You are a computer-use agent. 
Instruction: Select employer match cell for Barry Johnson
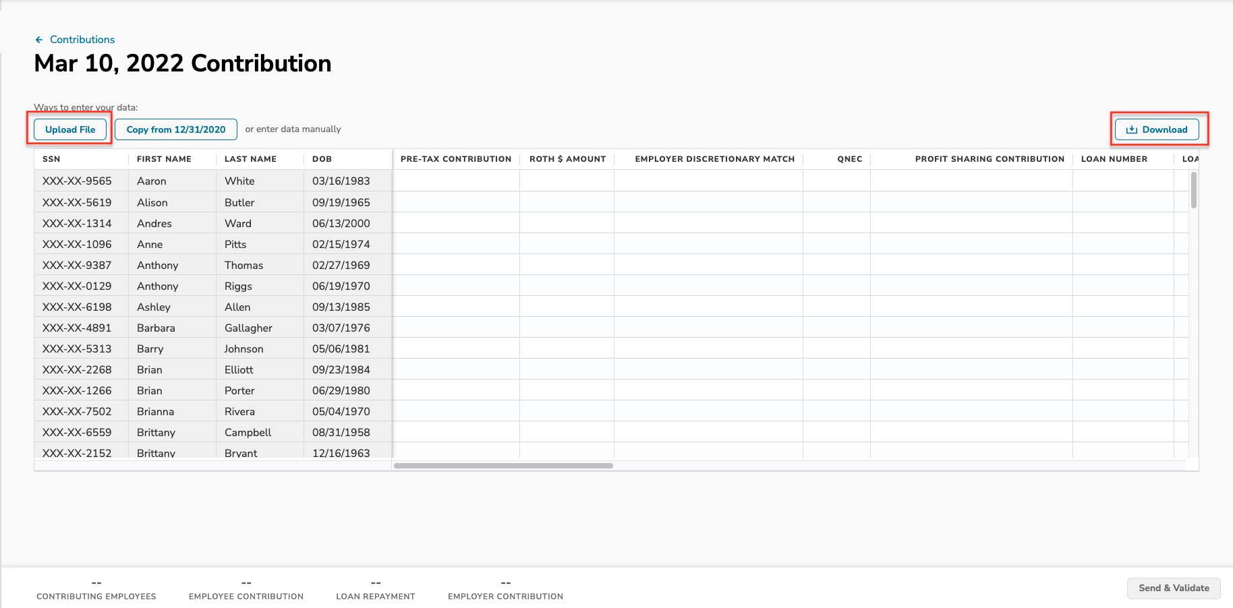point(709,348)
